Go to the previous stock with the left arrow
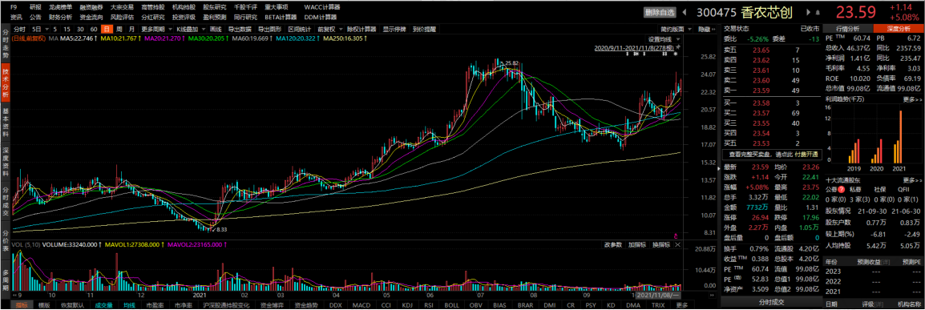The width and height of the screenshot is (925, 310). (685, 12)
